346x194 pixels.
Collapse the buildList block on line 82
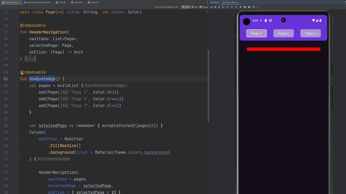[18, 86]
